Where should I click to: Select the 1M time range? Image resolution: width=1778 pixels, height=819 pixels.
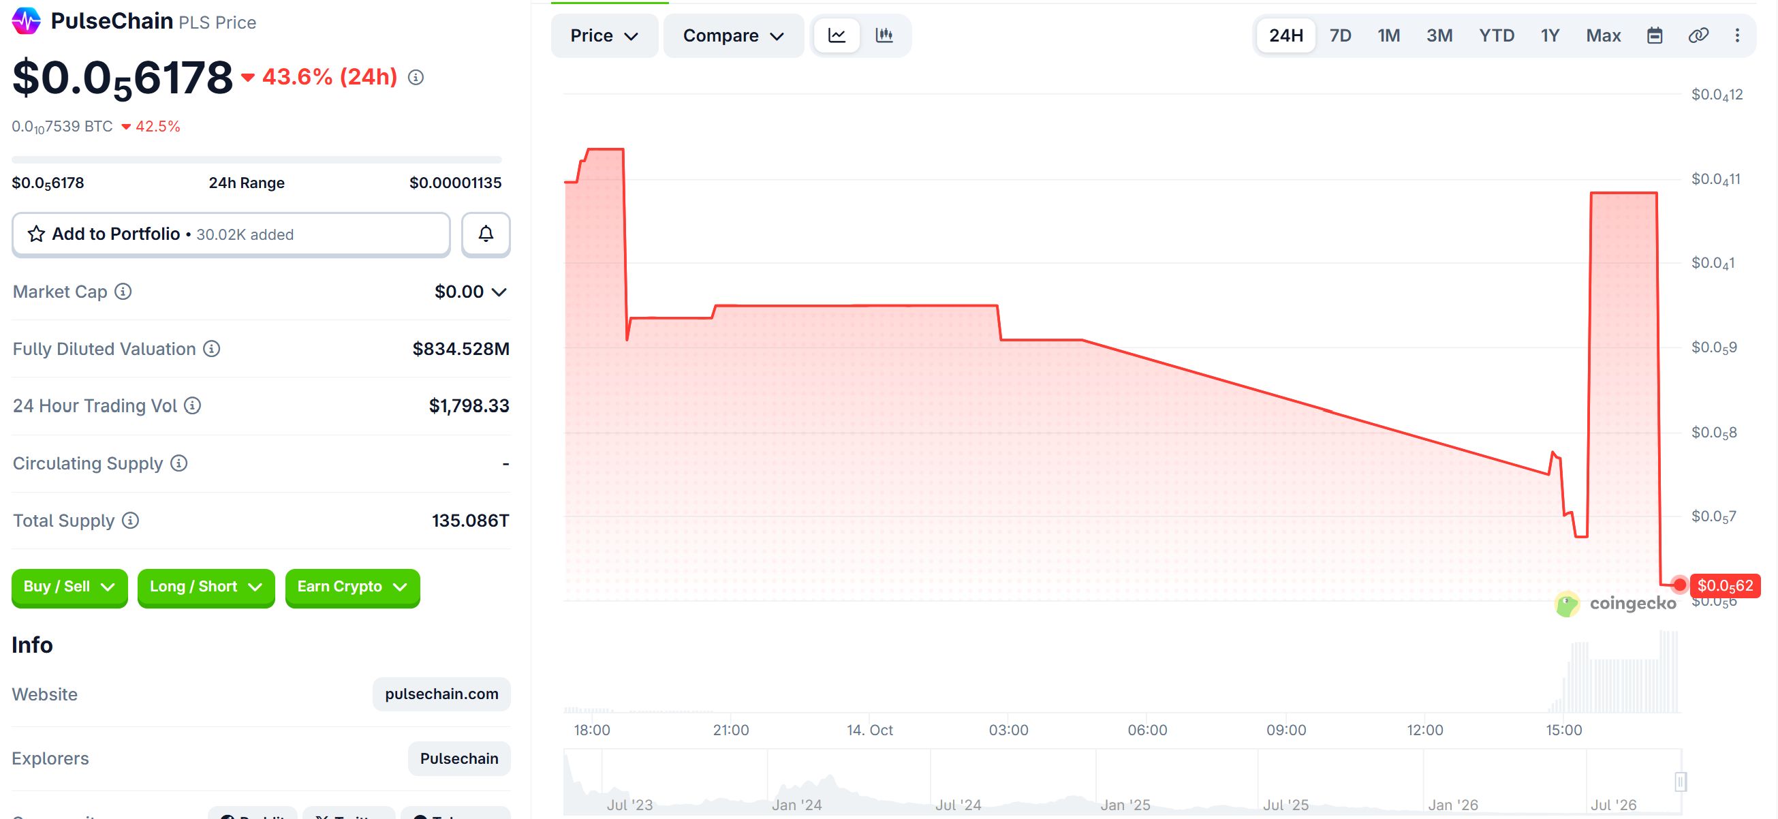pyautogui.click(x=1389, y=35)
